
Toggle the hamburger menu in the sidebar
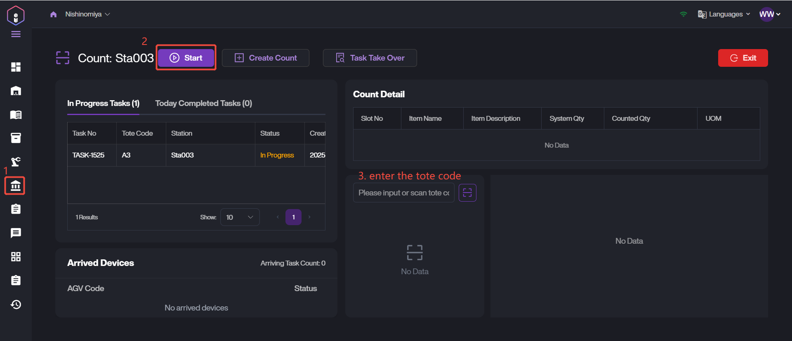tap(16, 34)
